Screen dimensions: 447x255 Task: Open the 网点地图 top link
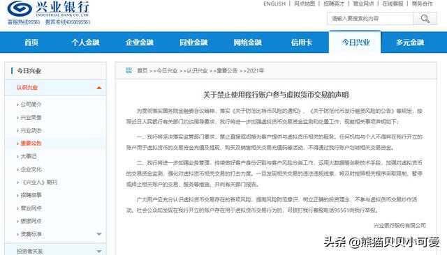(305, 3)
